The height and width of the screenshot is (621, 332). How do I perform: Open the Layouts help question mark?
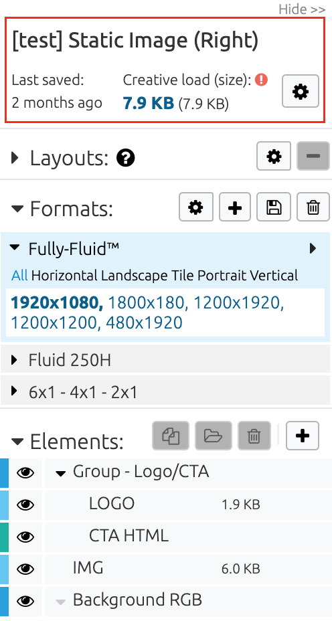[x=126, y=159]
